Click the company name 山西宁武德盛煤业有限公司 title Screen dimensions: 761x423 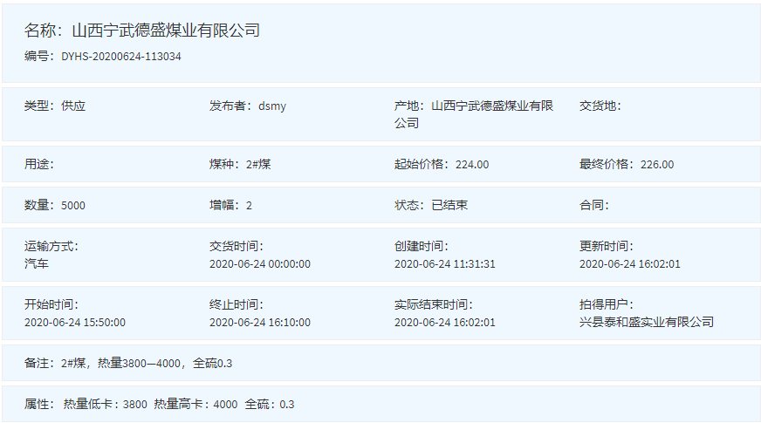coord(166,31)
